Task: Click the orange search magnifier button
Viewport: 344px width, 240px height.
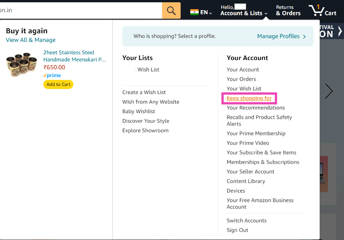Action: 171,10
